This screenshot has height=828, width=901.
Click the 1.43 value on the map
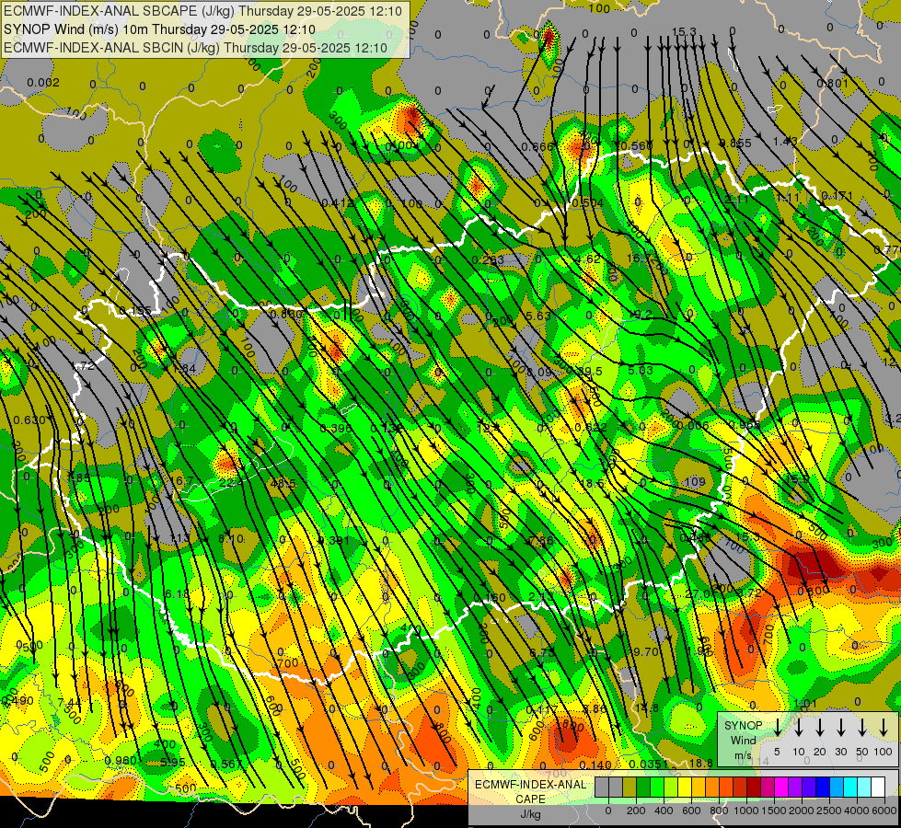(786, 142)
